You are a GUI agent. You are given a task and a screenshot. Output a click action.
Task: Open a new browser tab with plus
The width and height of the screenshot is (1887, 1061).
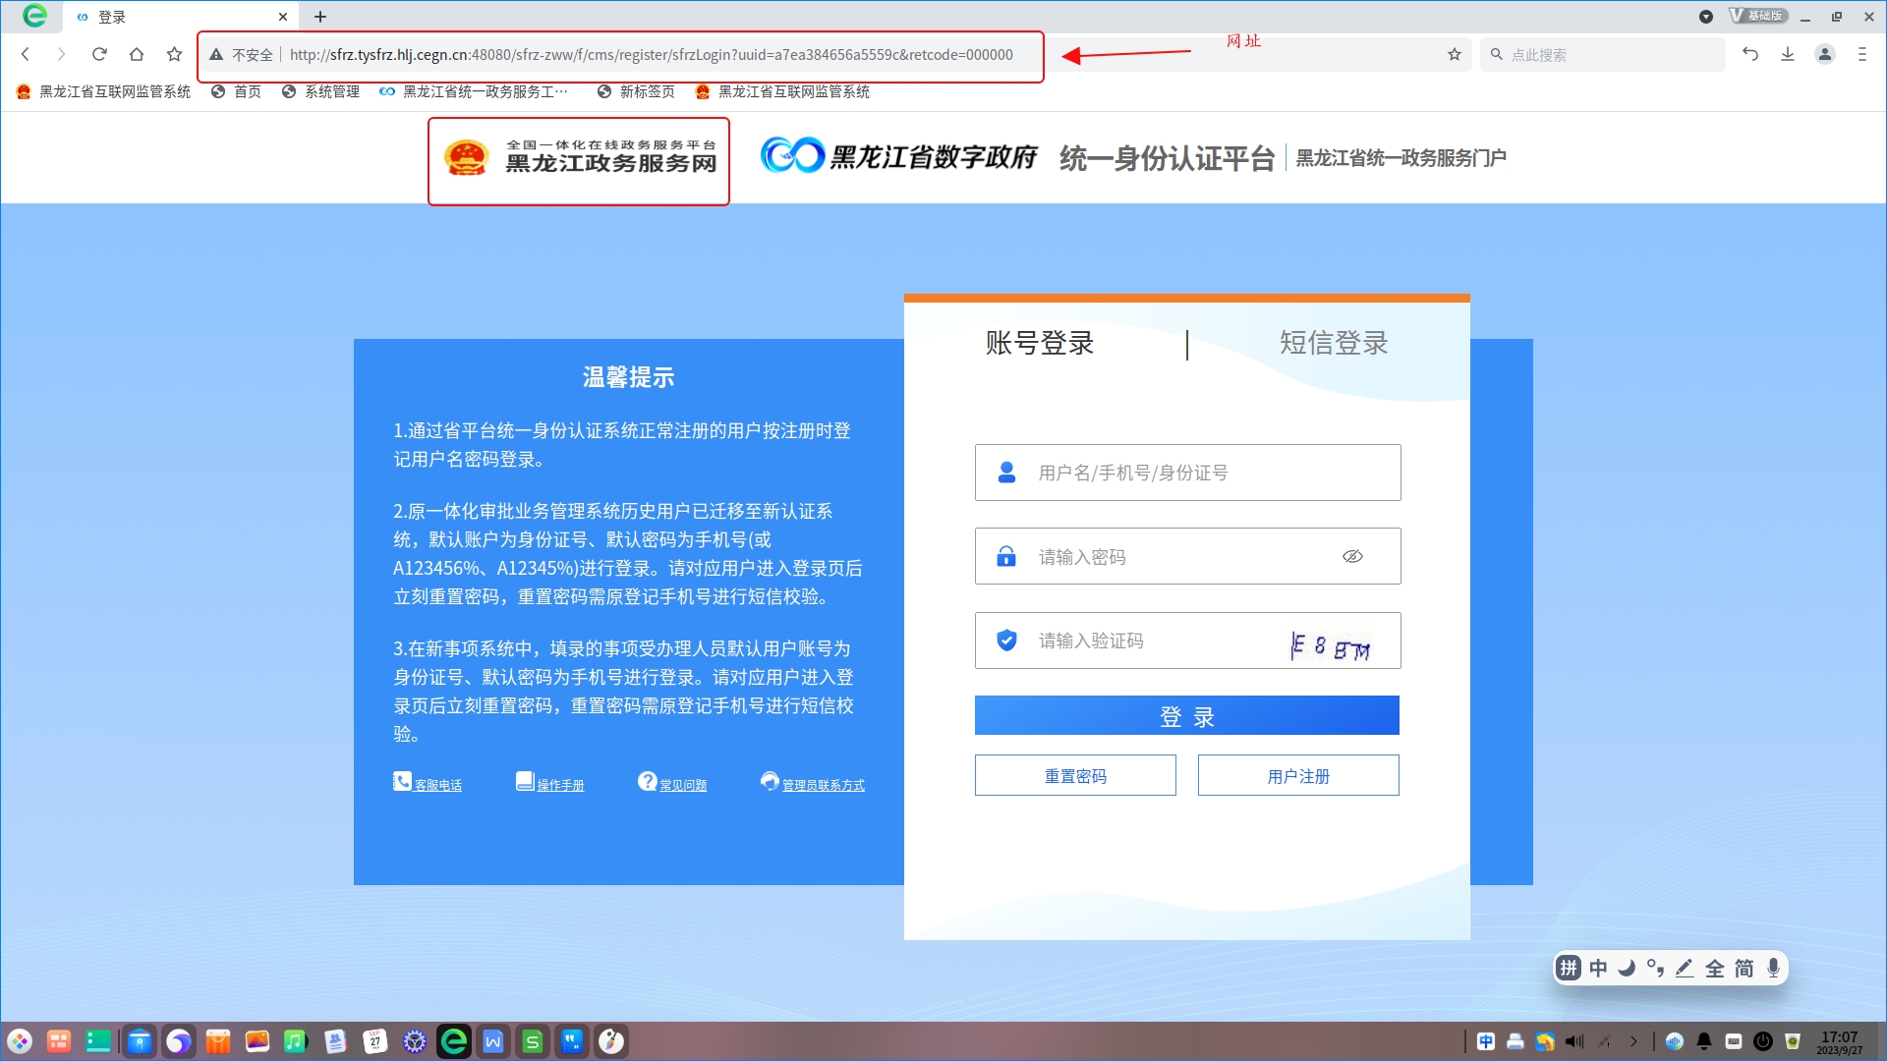coord(320,17)
